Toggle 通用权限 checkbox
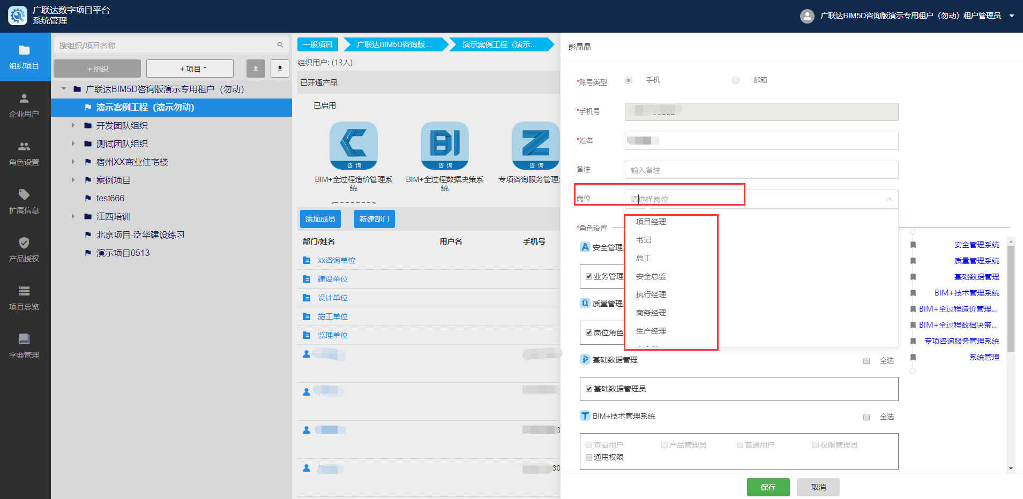The height and width of the screenshot is (499, 1023). click(589, 457)
